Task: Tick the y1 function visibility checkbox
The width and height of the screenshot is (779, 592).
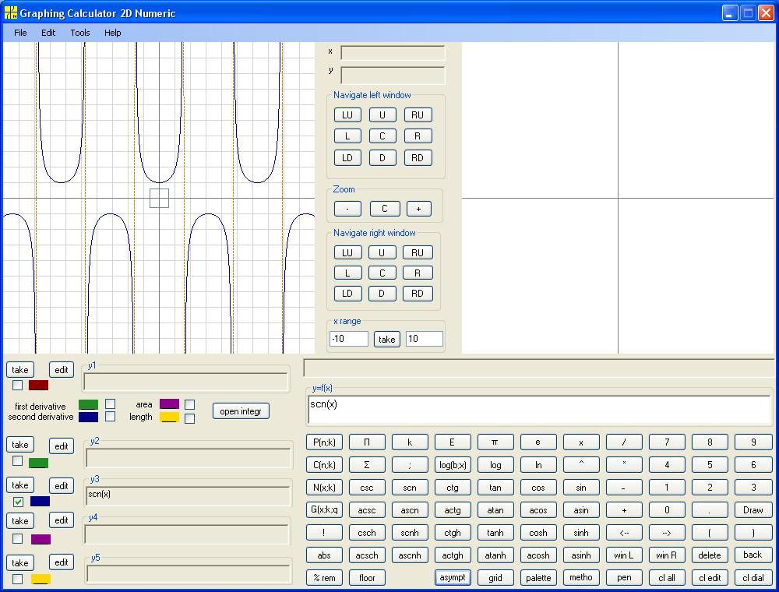Action: click(x=17, y=385)
